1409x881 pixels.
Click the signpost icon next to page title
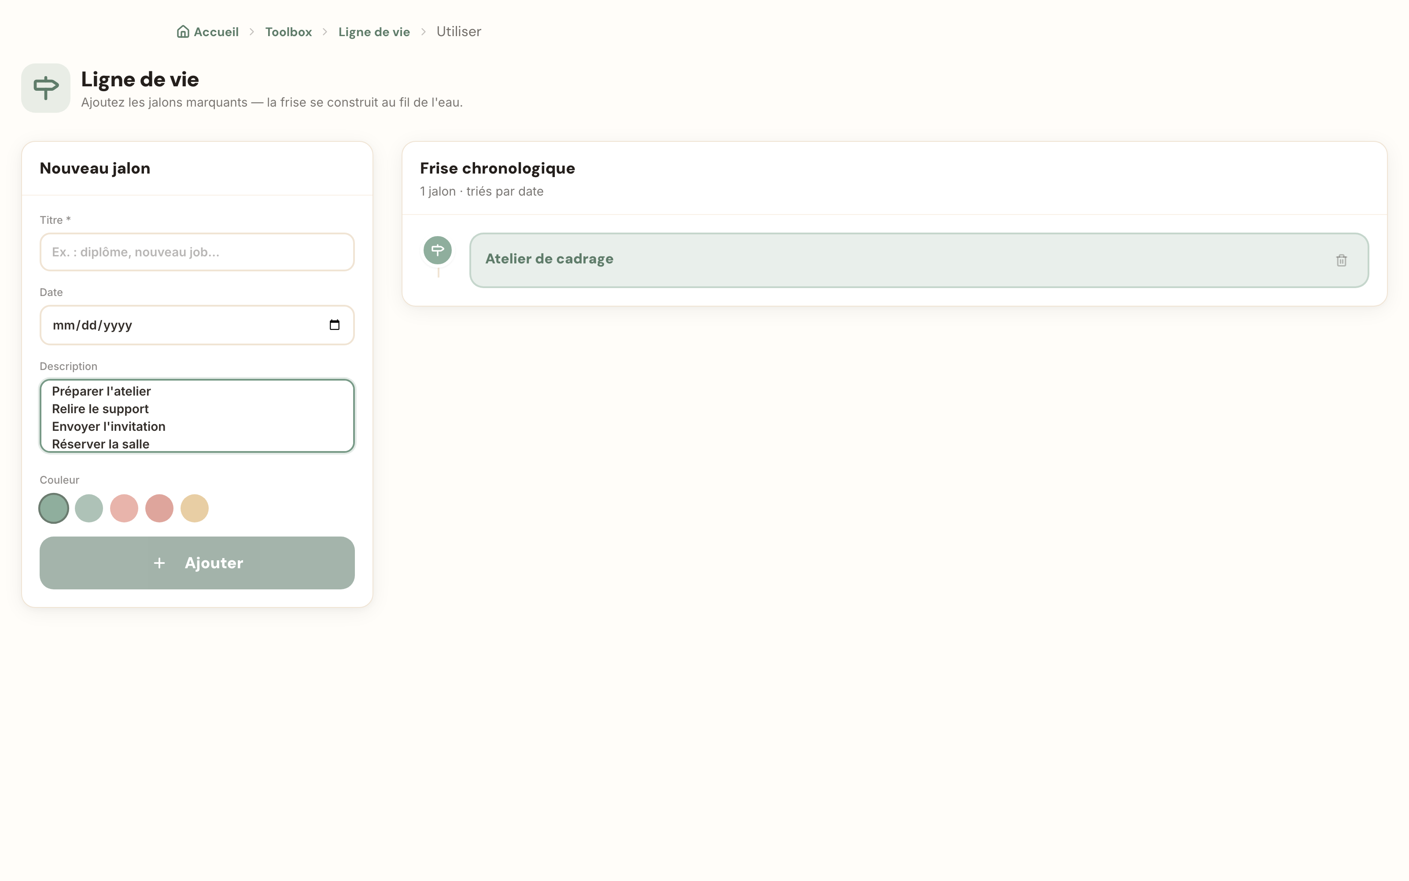(46, 88)
